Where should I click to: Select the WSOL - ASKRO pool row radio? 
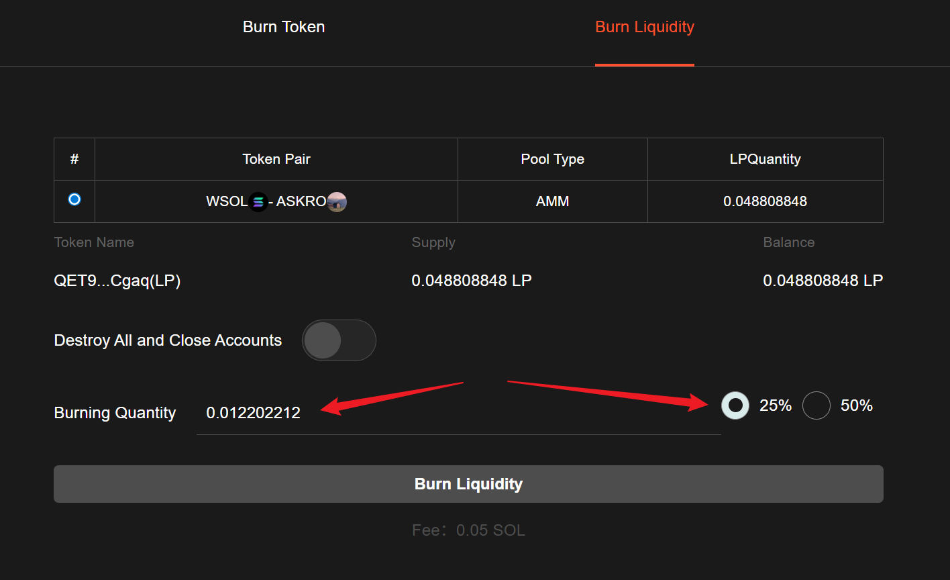pos(74,199)
